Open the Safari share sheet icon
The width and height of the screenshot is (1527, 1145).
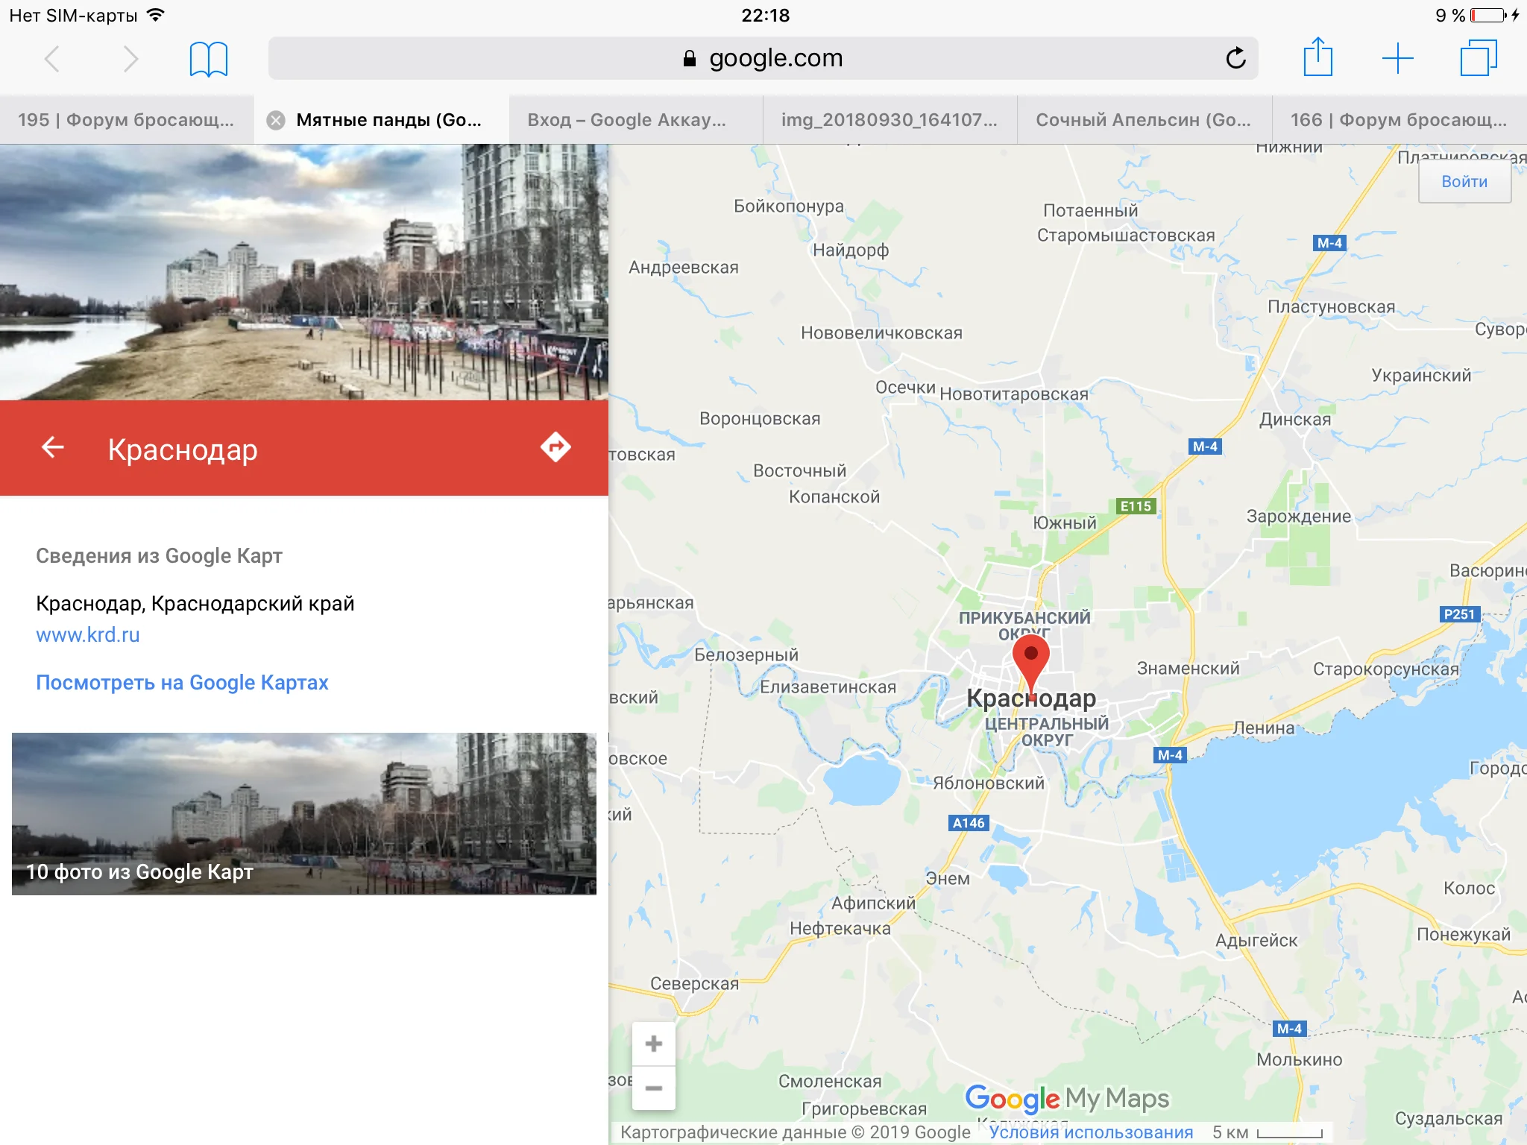pos(1317,57)
